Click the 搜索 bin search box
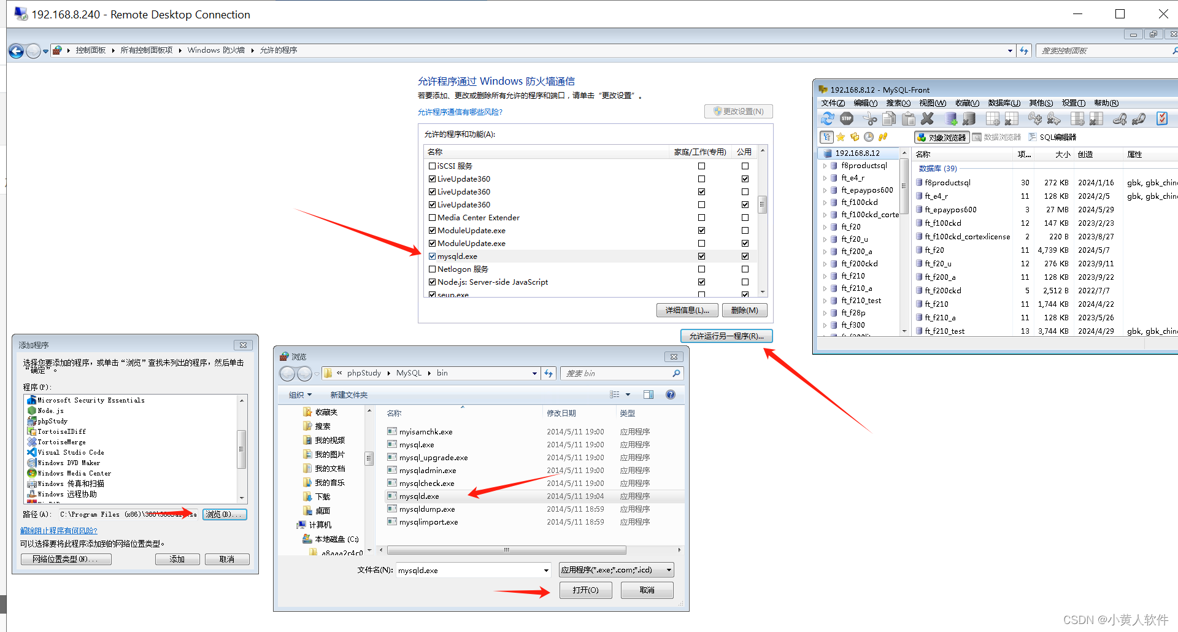The width and height of the screenshot is (1178, 632). (622, 373)
